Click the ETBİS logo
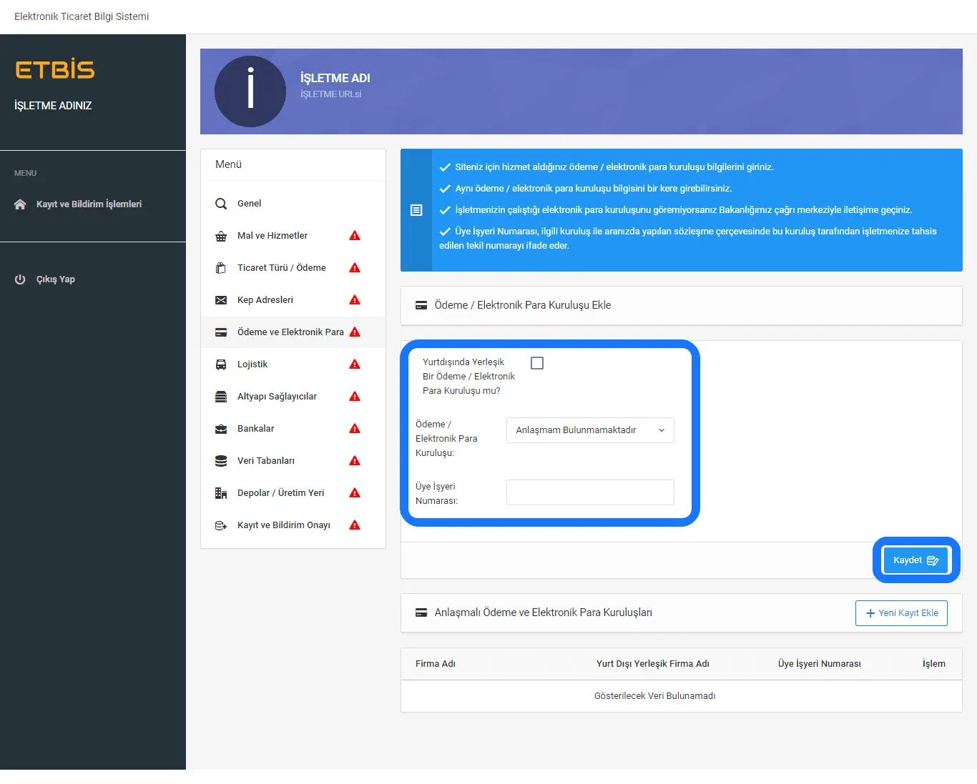The height and width of the screenshot is (784, 977). click(x=55, y=70)
